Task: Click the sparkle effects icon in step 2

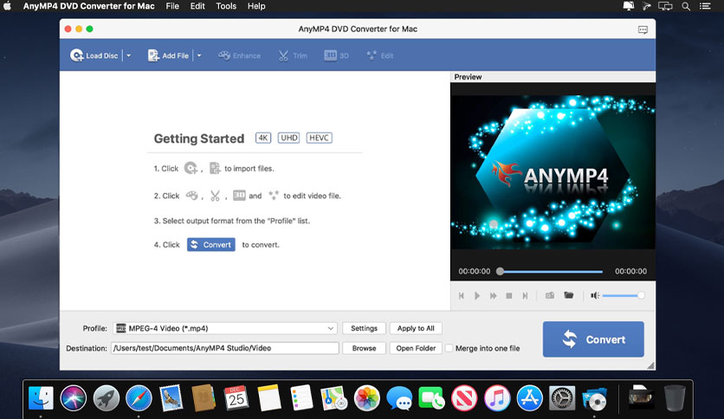Action: (274, 195)
